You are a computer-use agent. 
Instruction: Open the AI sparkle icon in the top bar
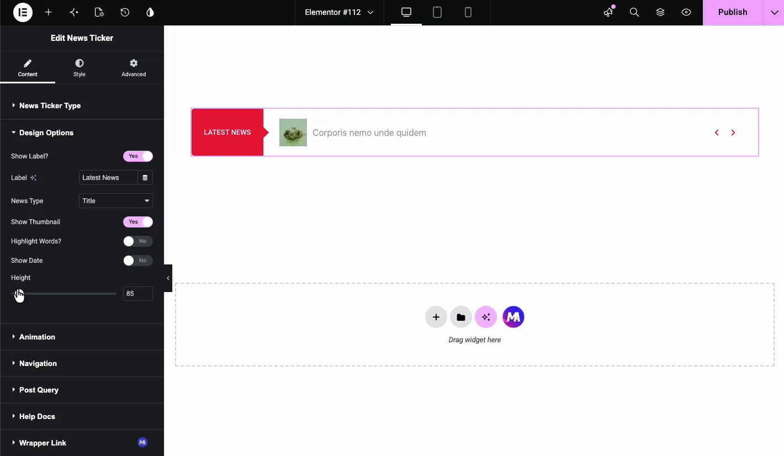coord(74,12)
